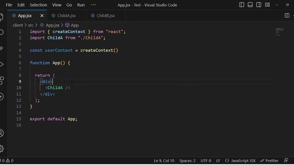This screenshot has width=294, height=165.
Task: Switch to the ChildA.jsx tab
Action: point(66,16)
